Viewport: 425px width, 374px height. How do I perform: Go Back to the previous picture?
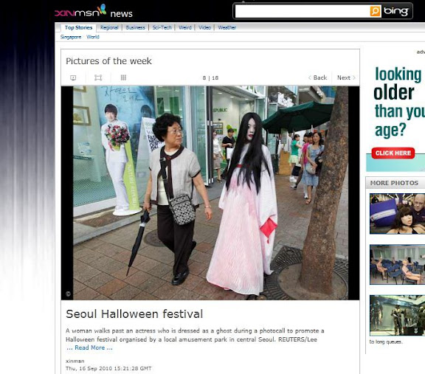click(318, 77)
